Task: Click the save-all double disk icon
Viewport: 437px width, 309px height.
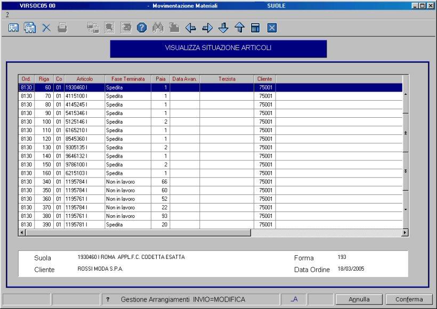Action: pos(30,28)
